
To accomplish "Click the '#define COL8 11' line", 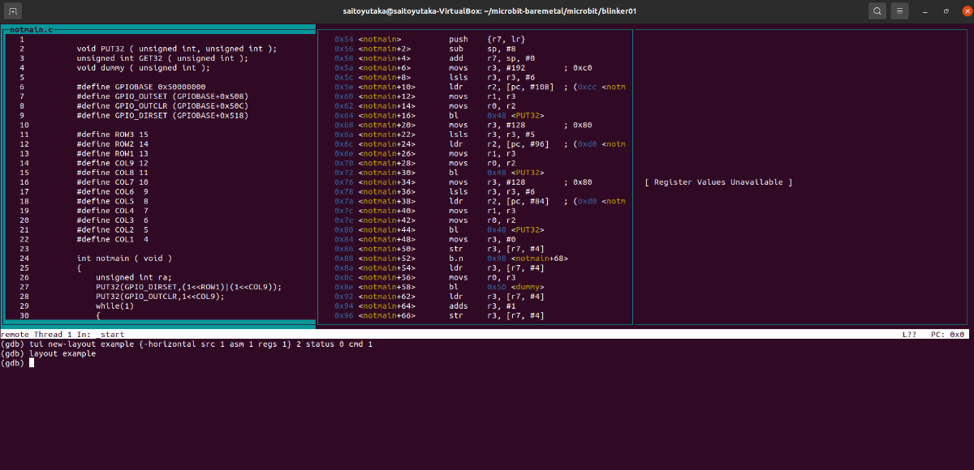I will click(113, 172).
